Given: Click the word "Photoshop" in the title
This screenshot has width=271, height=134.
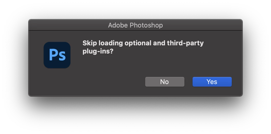Looking at the screenshot, I should pyautogui.click(x=146, y=25).
